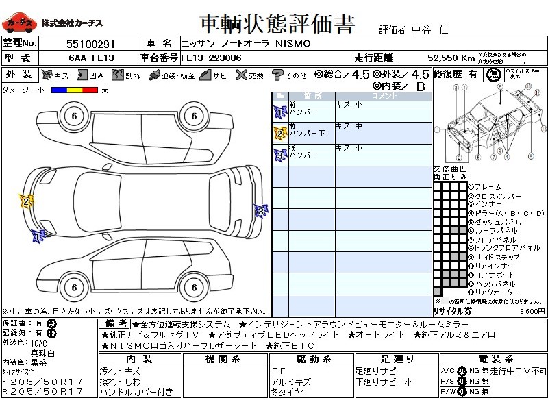This screenshot has width=548, height=411.
Task: Click the first checkbox in フレーム row
Action: tap(437, 187)
